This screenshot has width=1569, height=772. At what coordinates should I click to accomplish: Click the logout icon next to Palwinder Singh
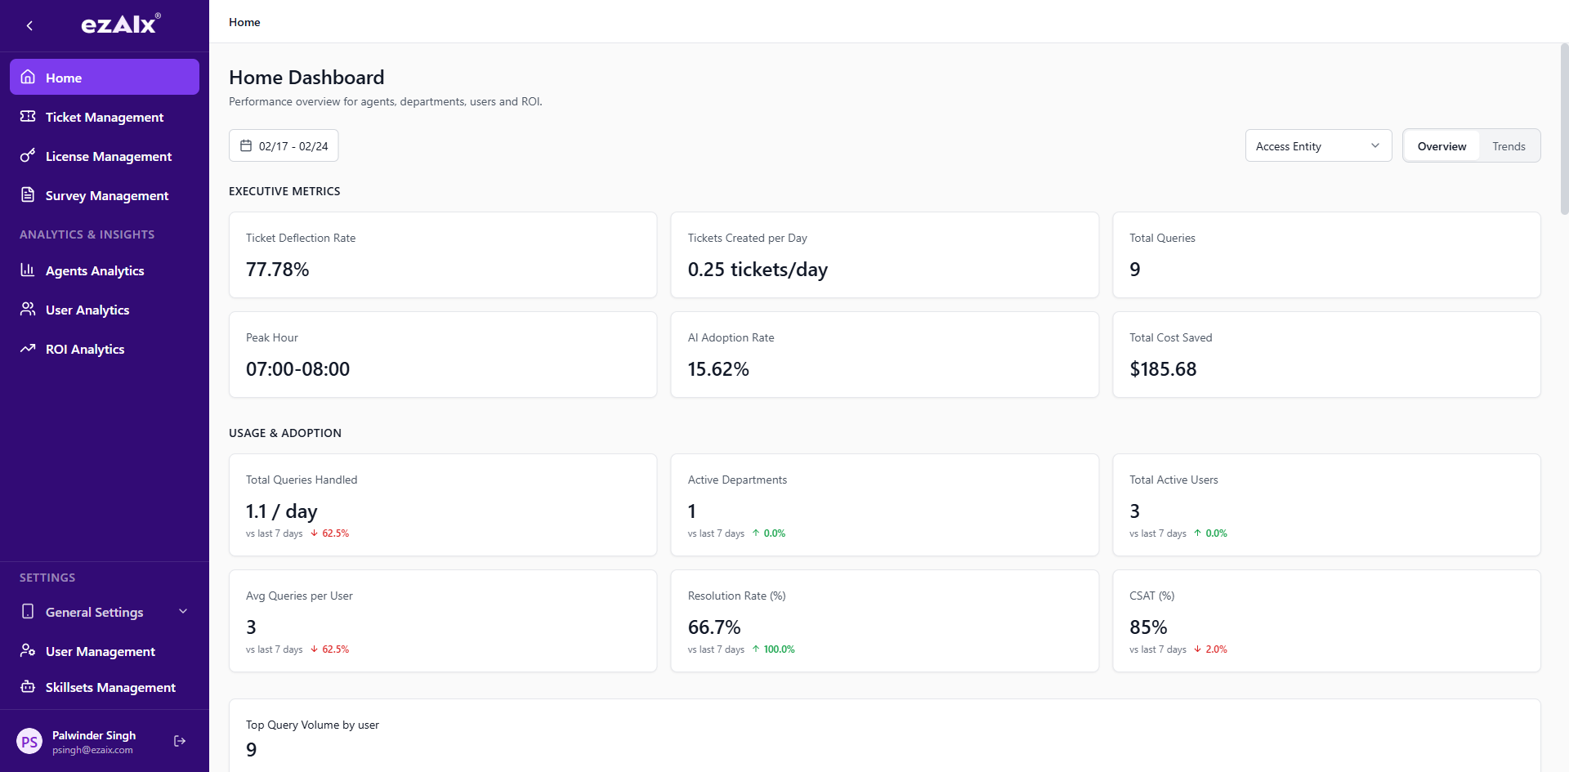pos(179,741)
